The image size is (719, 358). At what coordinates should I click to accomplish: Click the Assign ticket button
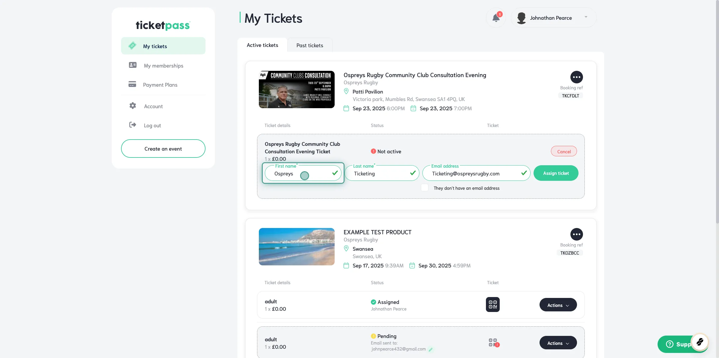556,173
